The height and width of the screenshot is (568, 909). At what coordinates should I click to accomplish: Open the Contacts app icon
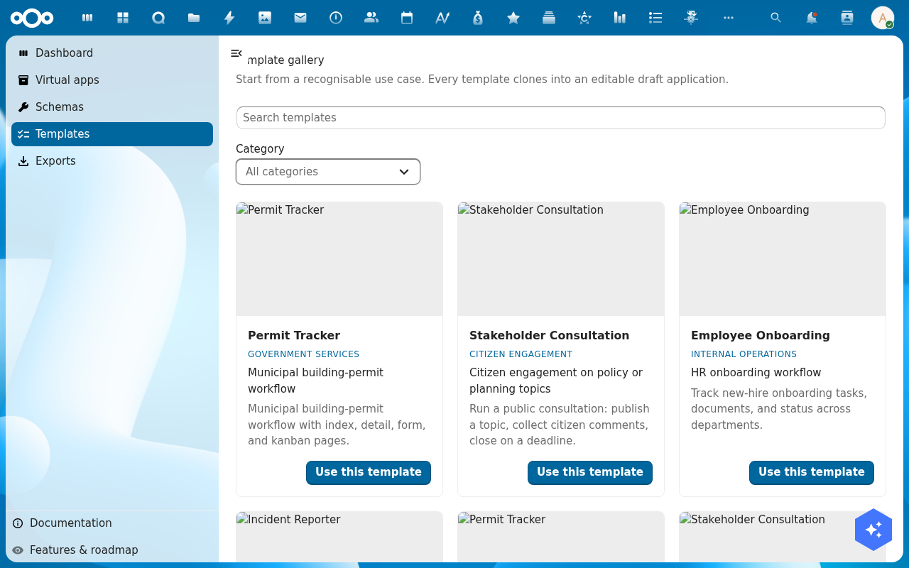click(x=371, y=18)
